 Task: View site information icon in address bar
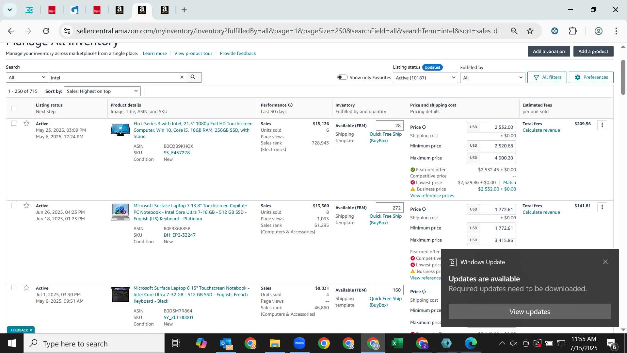click(x=67, y=31)
